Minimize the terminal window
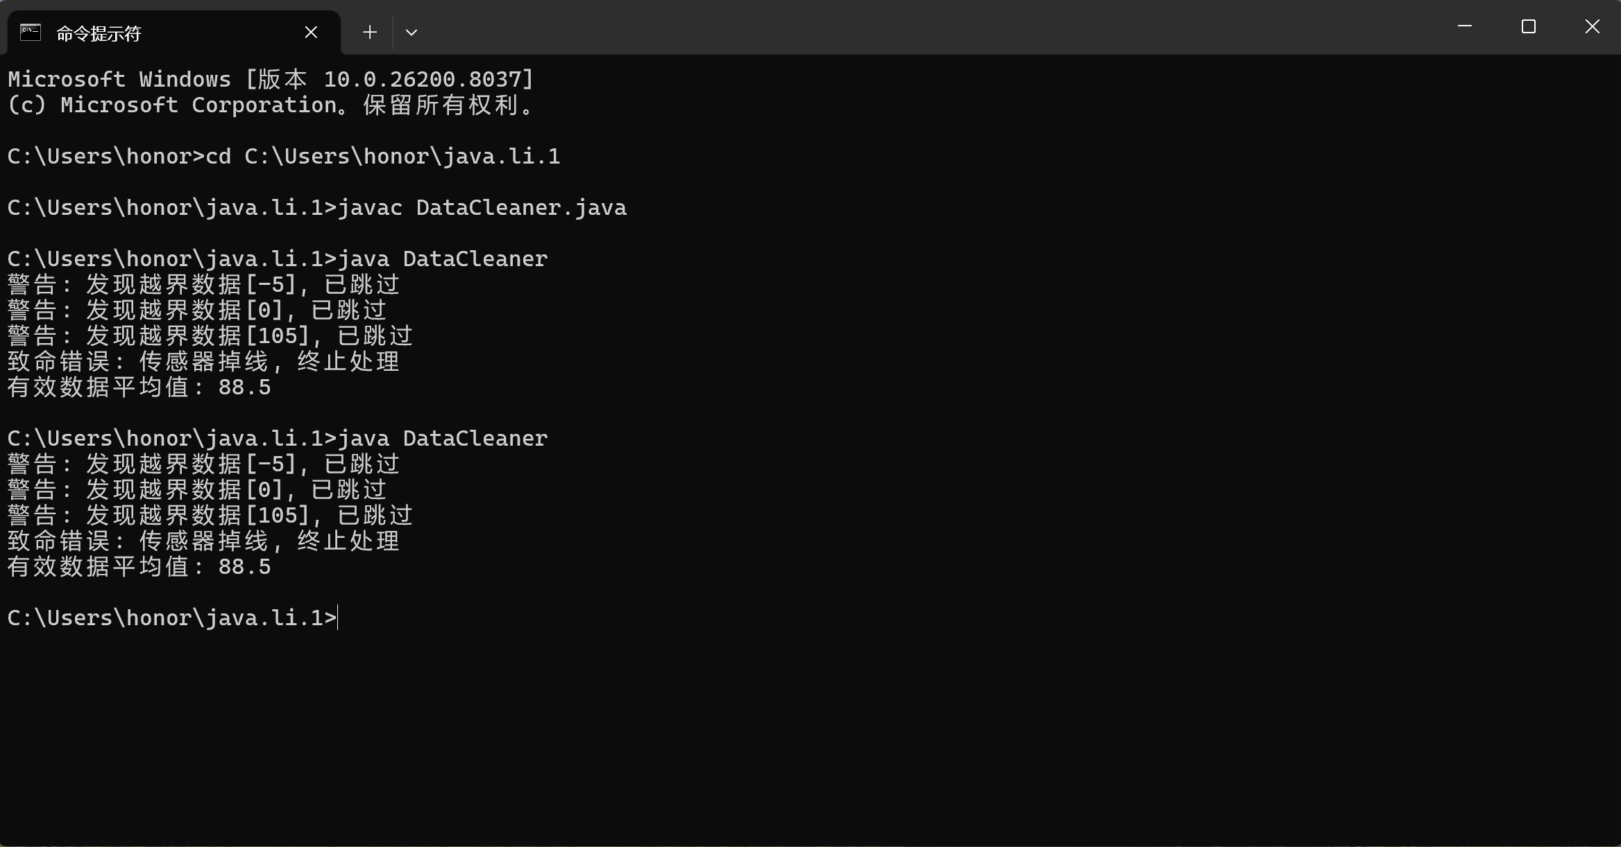1621x847 pixels. pos(1465,26)
